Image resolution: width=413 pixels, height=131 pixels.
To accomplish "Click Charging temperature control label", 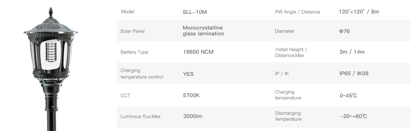I will click(x=142, y=74).
